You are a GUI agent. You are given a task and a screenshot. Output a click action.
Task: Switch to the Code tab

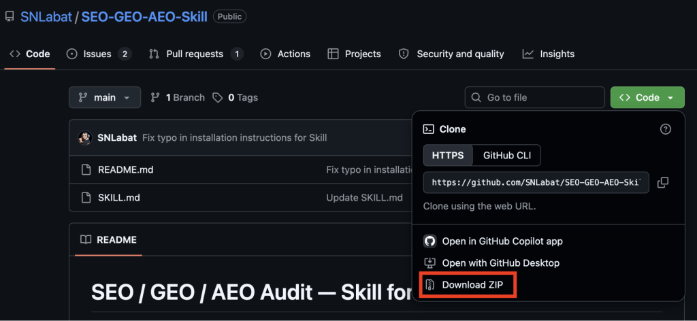30,54
